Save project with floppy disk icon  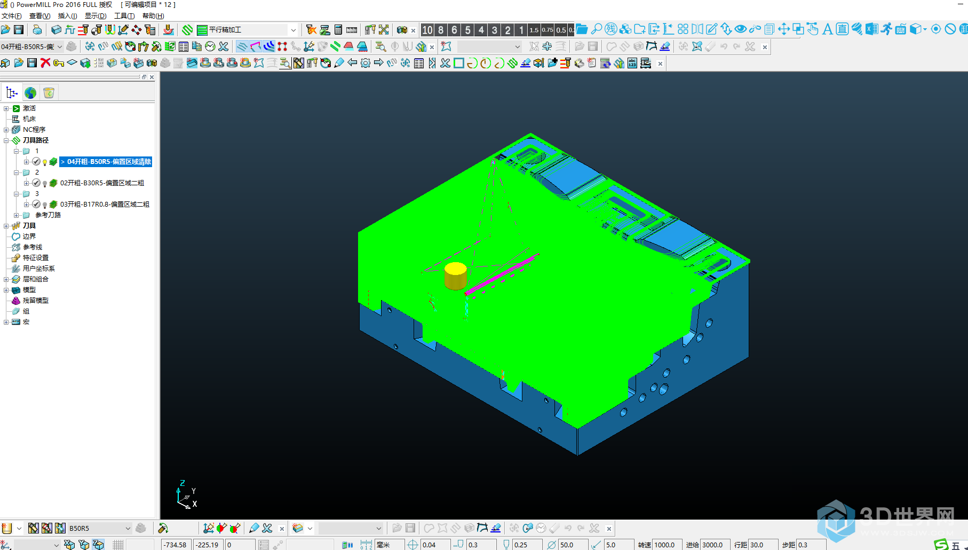coord(19,30)
